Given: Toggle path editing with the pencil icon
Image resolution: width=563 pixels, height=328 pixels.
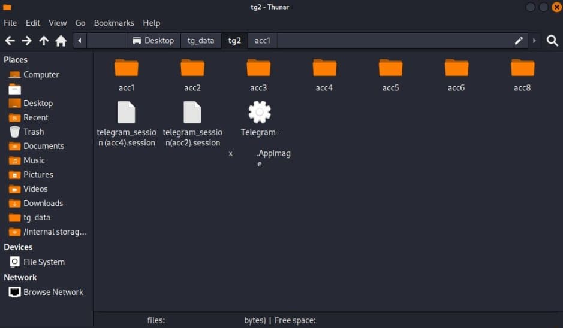Looking at the screenshot, I should tap(519, 41).
